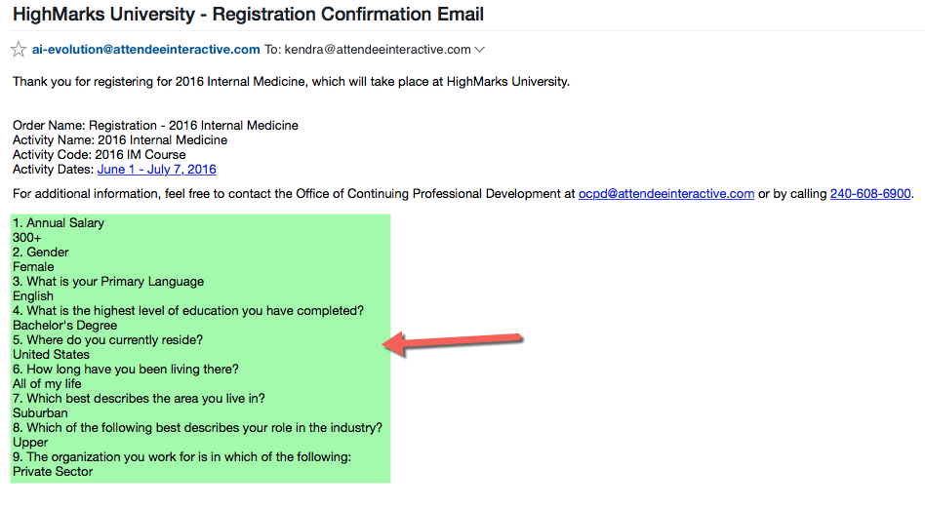Click the "Activity Code: 2016 IM Course" line

99,155
